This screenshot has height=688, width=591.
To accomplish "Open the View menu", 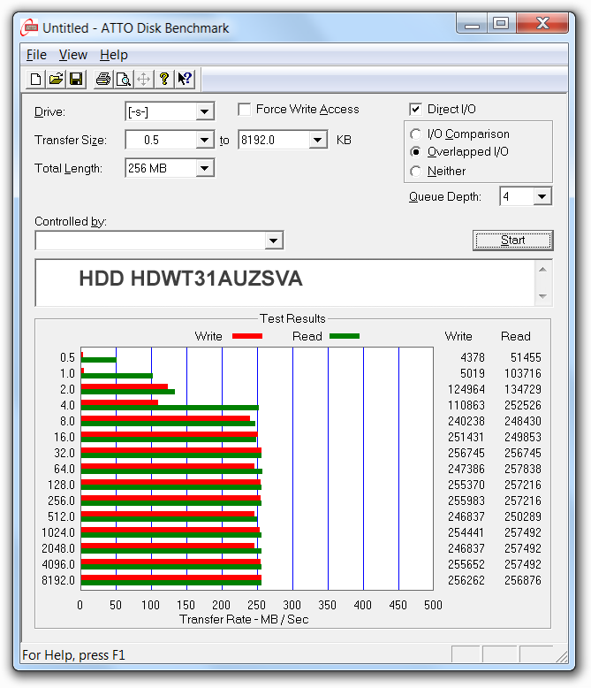I will (x=73, y=55).
